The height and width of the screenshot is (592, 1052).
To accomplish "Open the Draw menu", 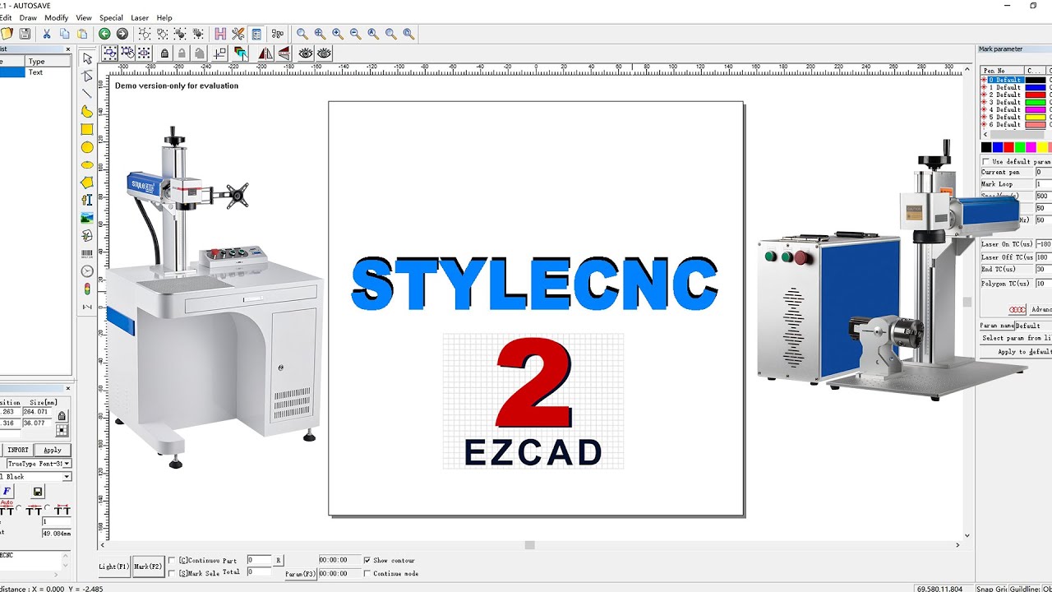I will [x=28, y=17].
